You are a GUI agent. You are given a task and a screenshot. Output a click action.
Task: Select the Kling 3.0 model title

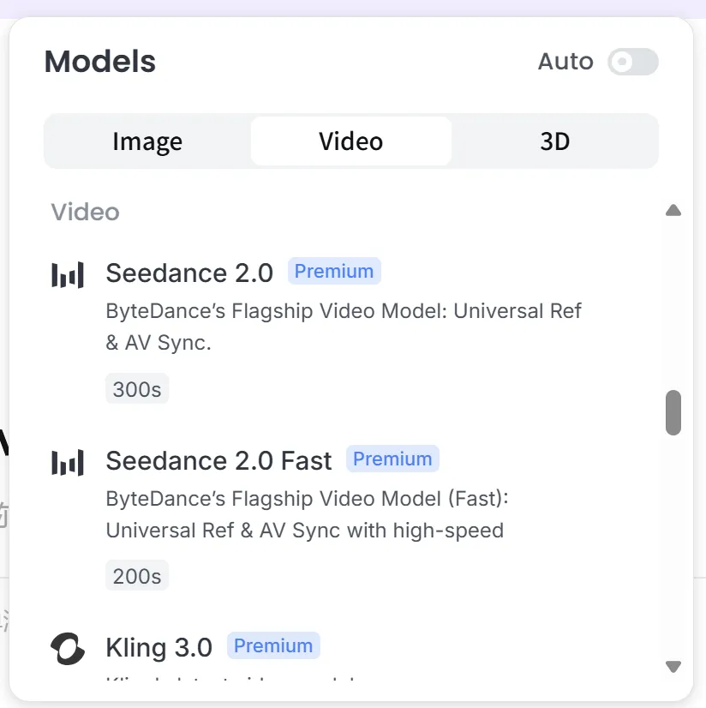pyautogui.click(x=159, y=647)
